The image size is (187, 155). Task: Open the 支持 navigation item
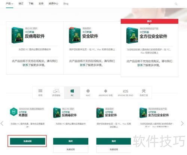tap(41, 3)
